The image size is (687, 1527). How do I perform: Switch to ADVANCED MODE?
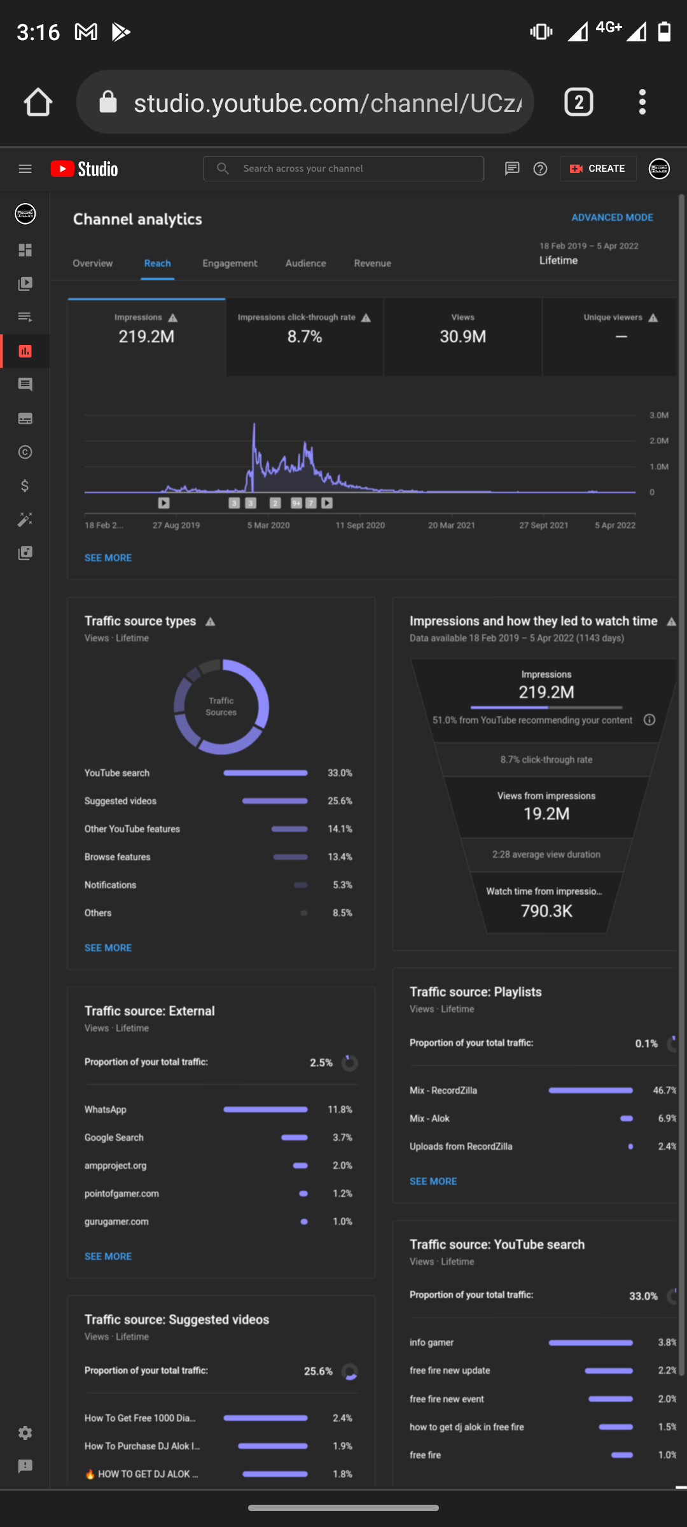(x=612, y=218)
